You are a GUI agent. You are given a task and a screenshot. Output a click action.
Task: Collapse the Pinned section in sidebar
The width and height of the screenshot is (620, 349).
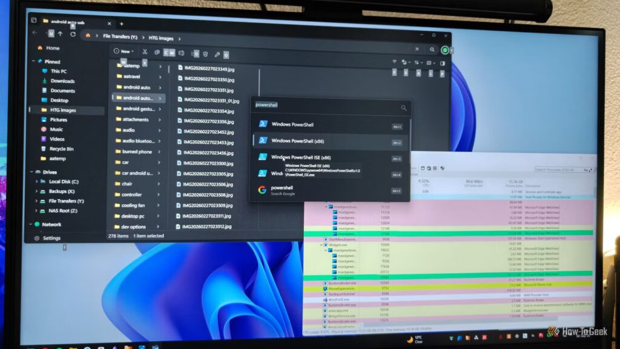pyautogui.click(x=33, y=61)
